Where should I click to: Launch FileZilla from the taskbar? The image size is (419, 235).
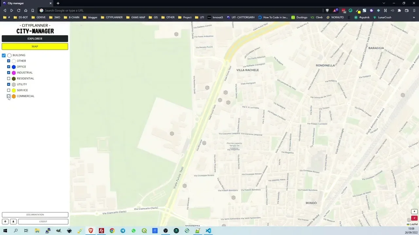pos(101,231)
